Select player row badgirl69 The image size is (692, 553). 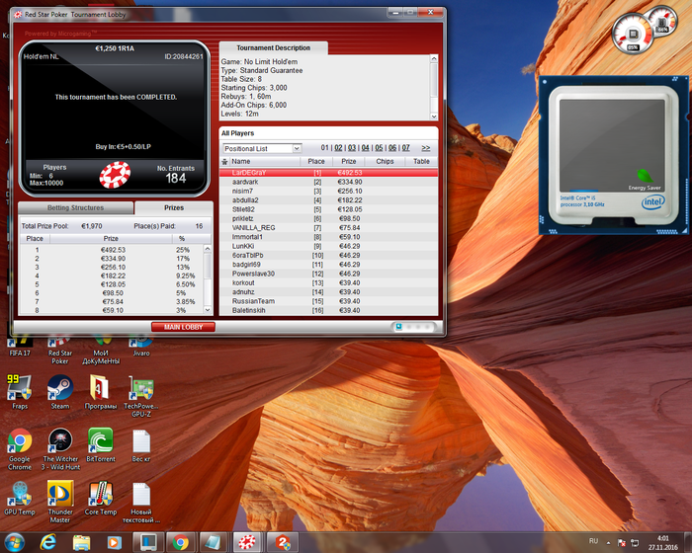[328, 265]
